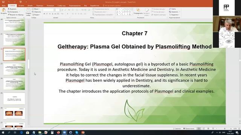241x135 pixels.
Task: Click the Plasmolifting Gel body paragraph
Action: [136, 78]
